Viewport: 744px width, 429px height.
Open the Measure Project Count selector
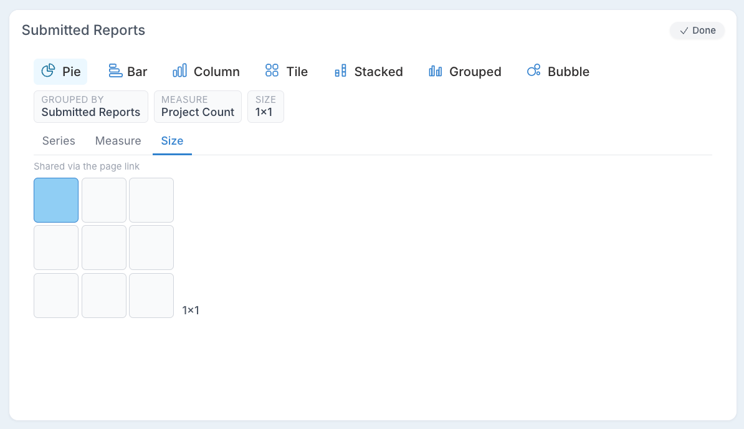[x=198, y=107]
